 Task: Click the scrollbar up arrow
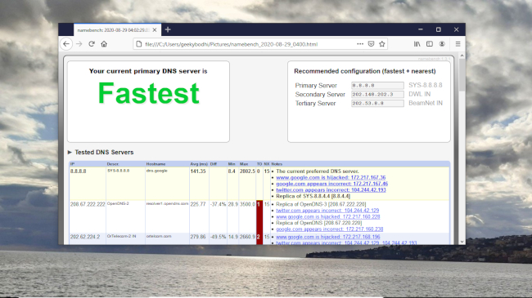tap(462, 56)
